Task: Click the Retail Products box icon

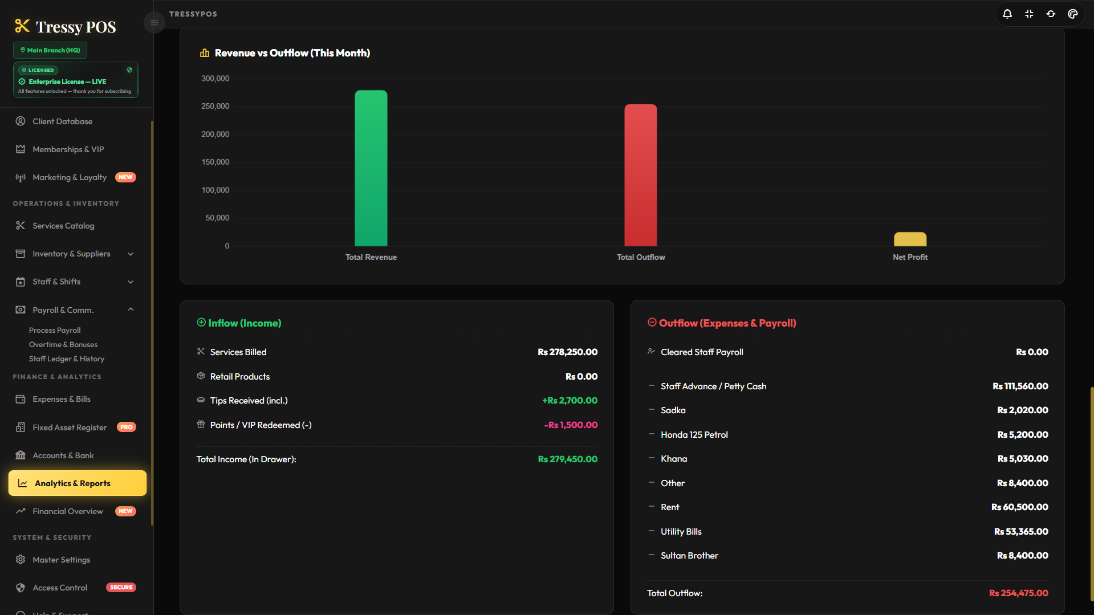Action: pos(201,376)
